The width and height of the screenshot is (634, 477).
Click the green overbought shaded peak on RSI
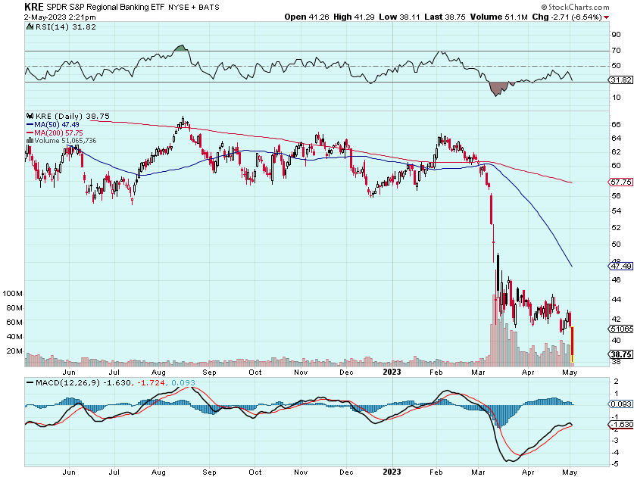point(181,48)
